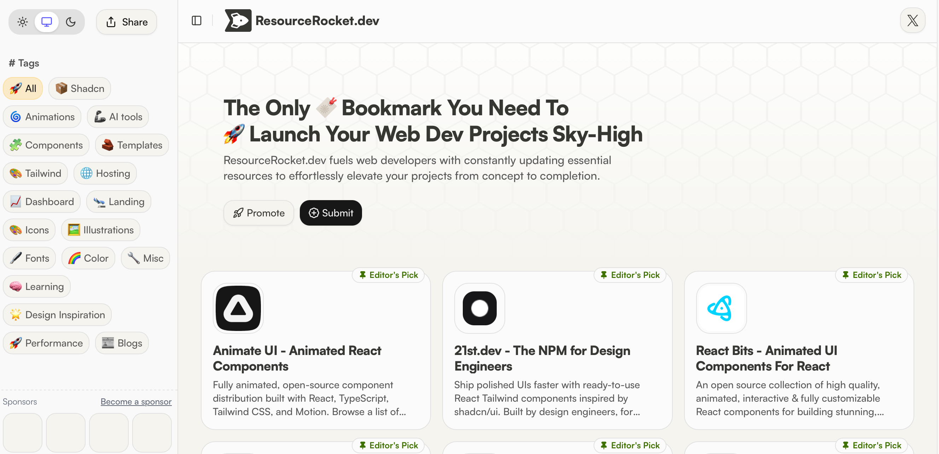Follow the Become a sponsor link

point(136,401)
